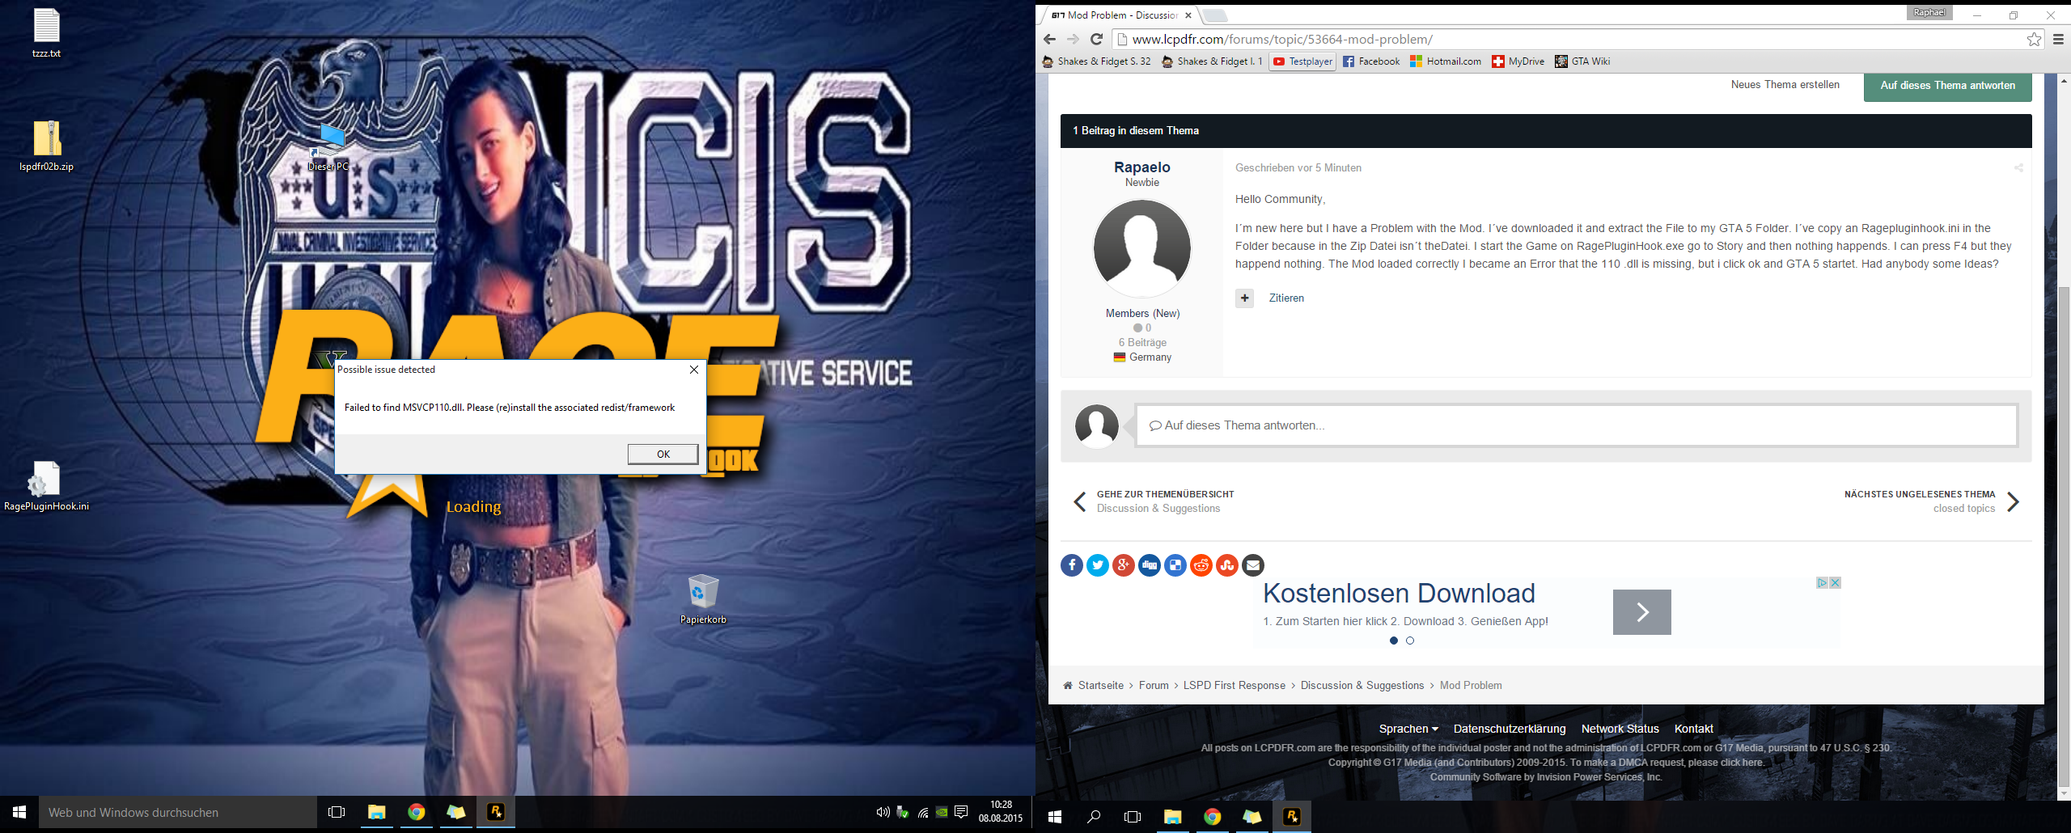
Task: Click the green Auf dieses Thema antworten button
Action: 1947,86
